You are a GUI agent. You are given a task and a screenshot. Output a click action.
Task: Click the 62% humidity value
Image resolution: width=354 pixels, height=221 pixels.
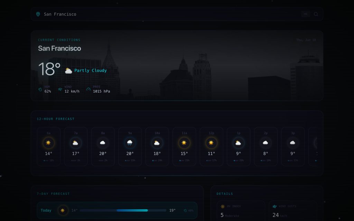coord(48,91)
